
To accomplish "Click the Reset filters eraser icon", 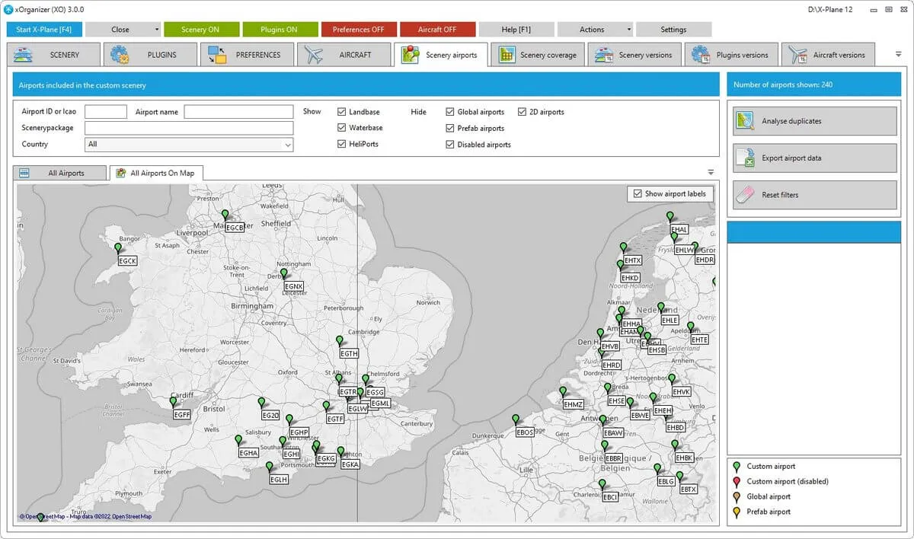I will pos(745,195).
